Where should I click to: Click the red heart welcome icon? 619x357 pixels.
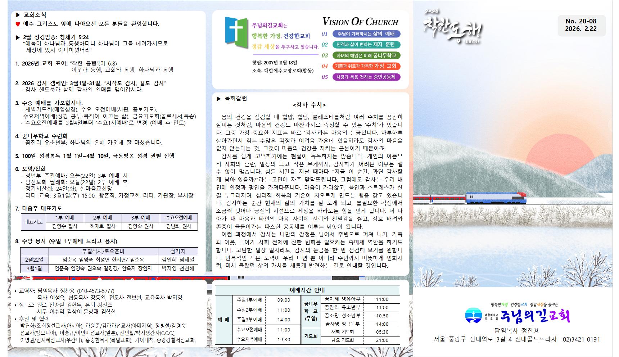[18, 24]
